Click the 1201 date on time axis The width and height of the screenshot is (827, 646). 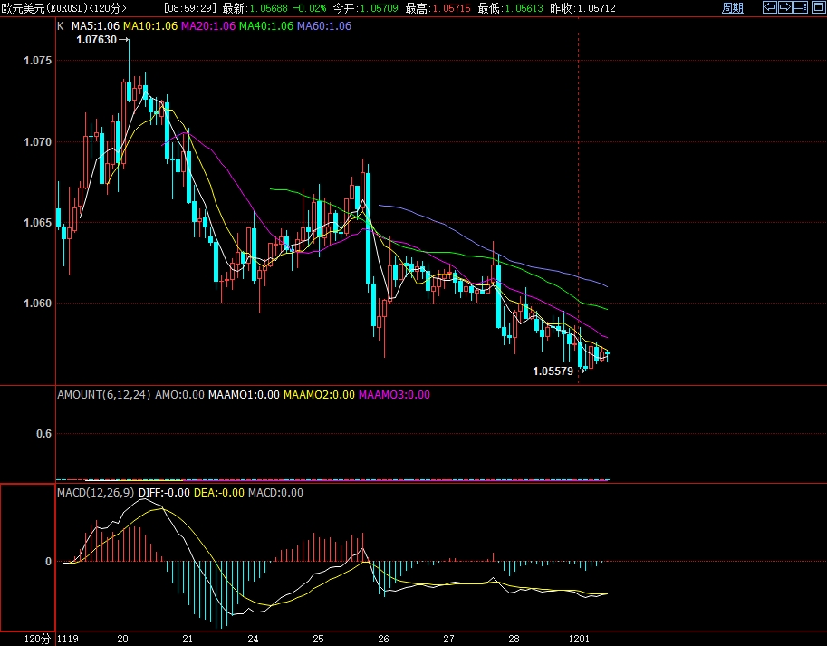578,639
